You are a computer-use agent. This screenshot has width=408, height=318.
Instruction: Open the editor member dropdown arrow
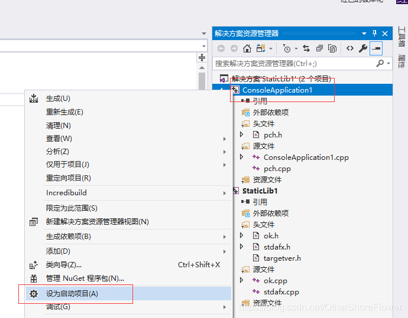click(x=204, y=46)
